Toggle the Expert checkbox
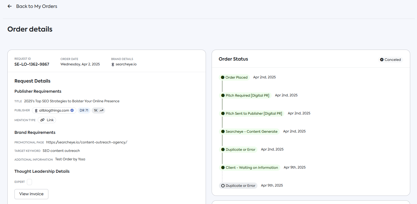The width and height of the screenshot is (417, 204). 29,182
